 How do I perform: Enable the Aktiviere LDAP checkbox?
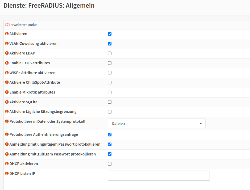click(x=110, y=53)
